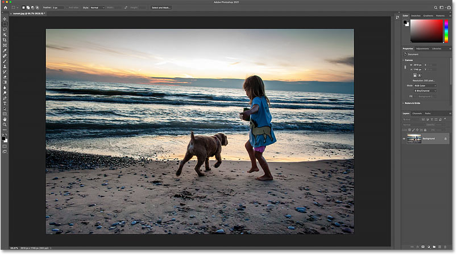Screen dimensions: 457x255
Task: Select the Spot Healing Brush tool
Action: coord(5,56)
